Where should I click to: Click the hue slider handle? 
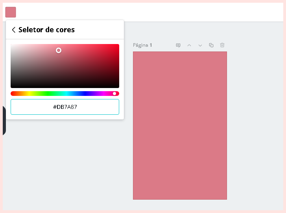click(114, 94)
